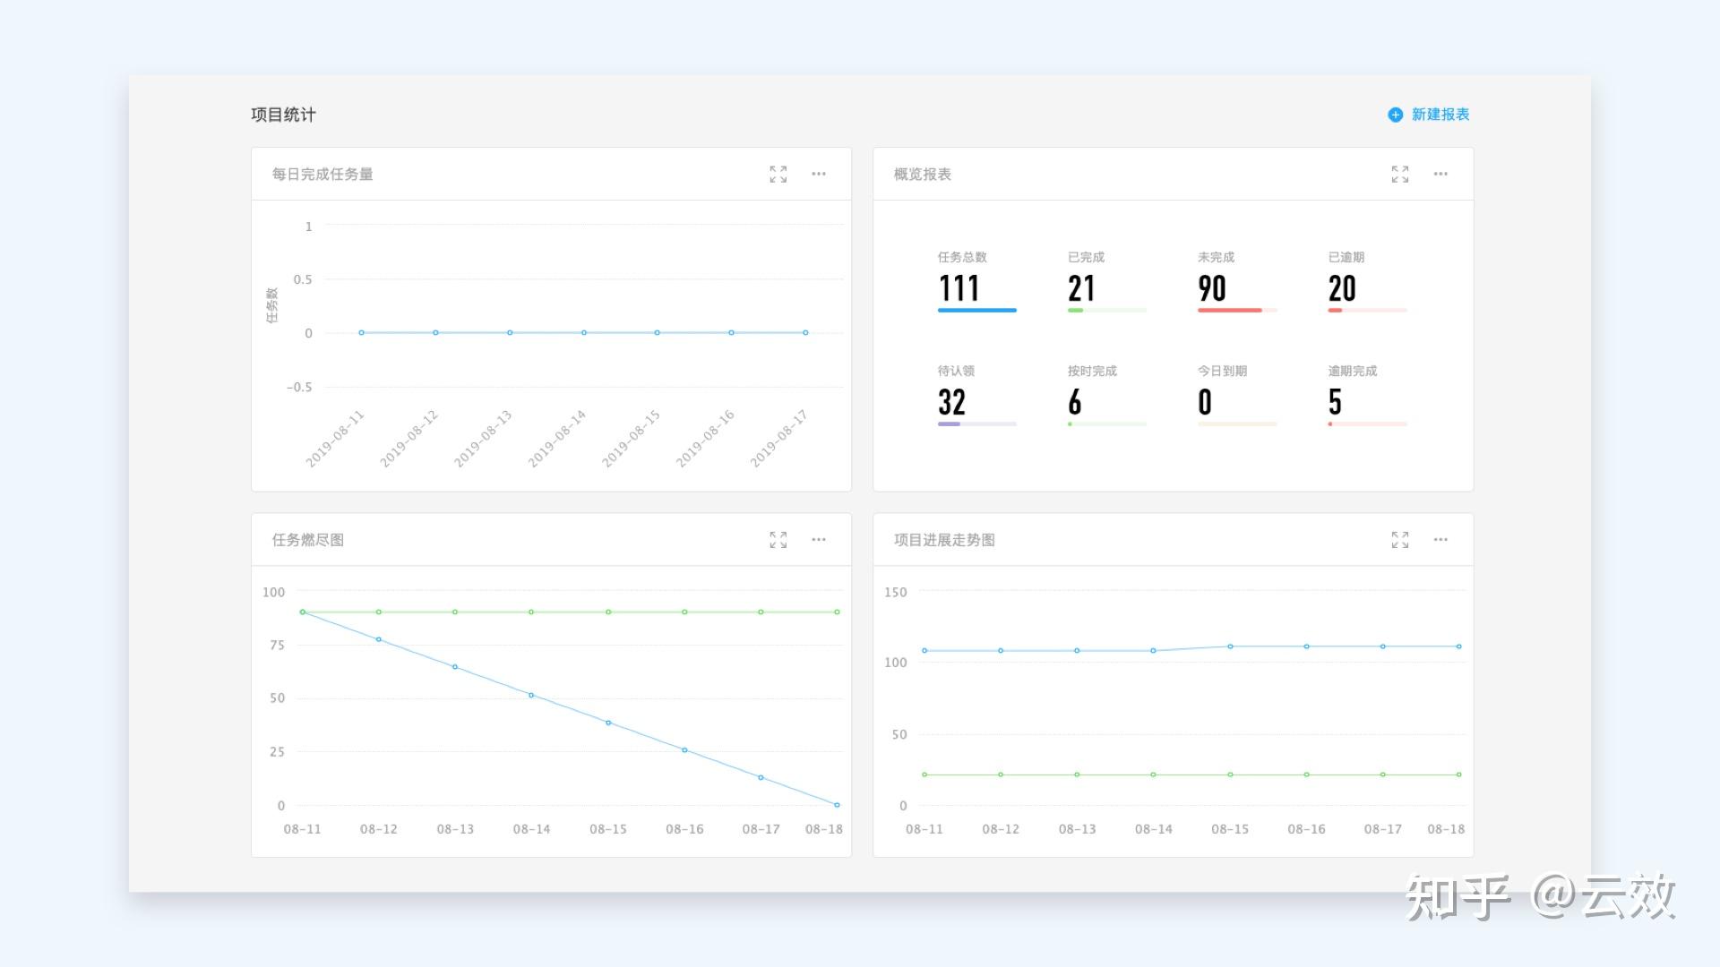Open more options menu for 概览报表
Viewport: 1720px width, 967px height.
pos(1440,175)
